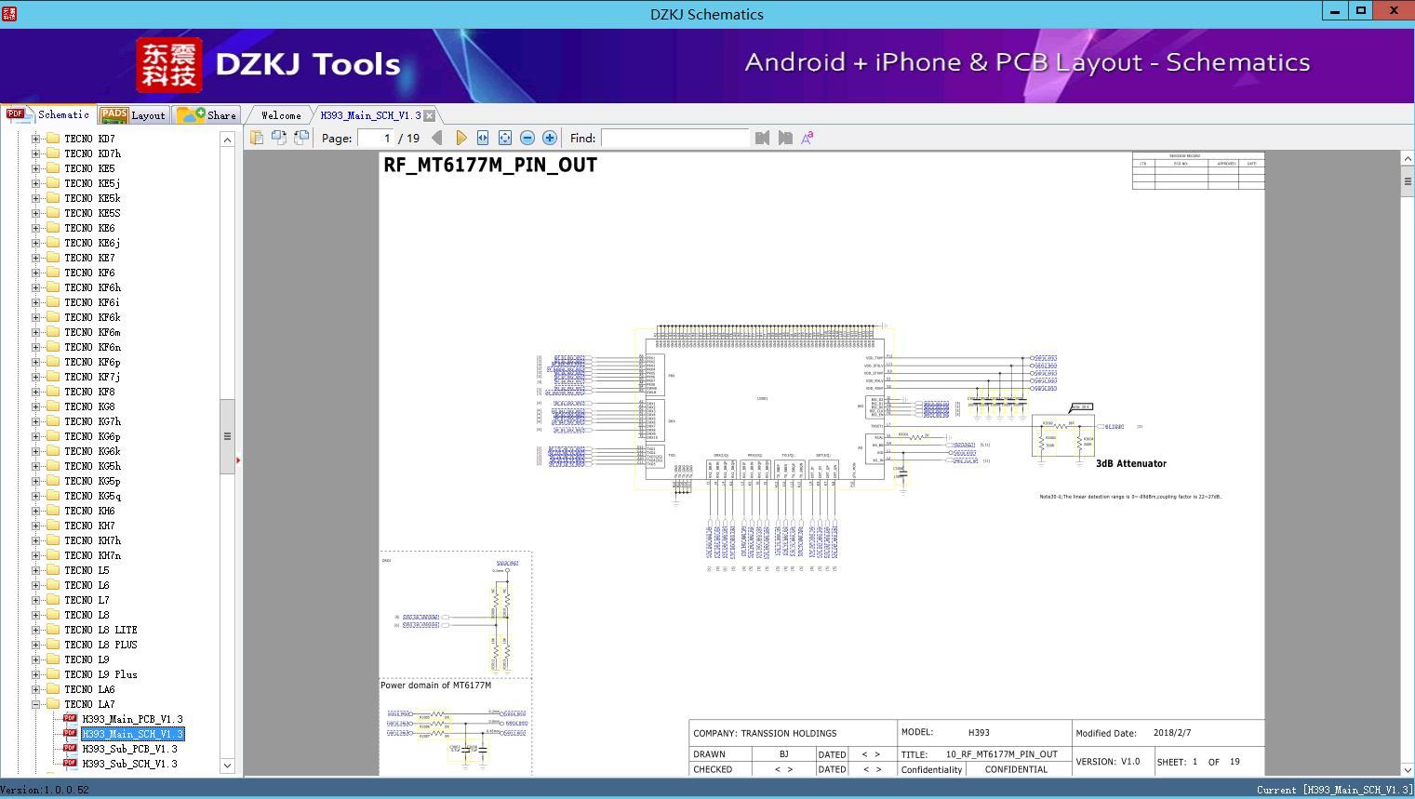The image size is (1415, 799).
Task: Click the red sidebar collapse arrow
Action: (239, 459)
